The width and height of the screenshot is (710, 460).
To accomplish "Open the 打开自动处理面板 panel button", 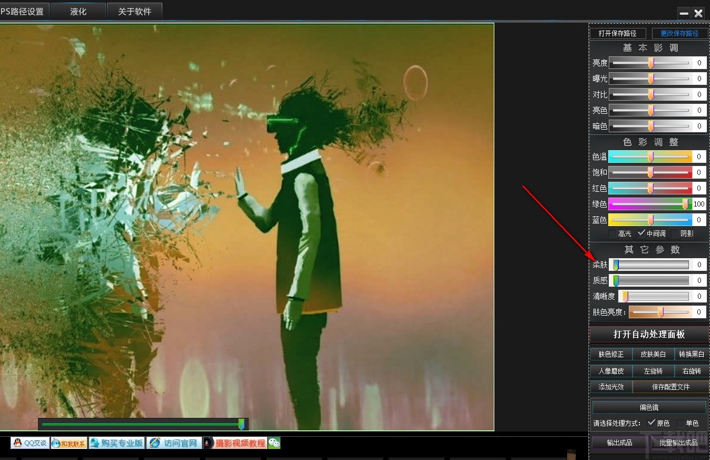I will (649, 335).
